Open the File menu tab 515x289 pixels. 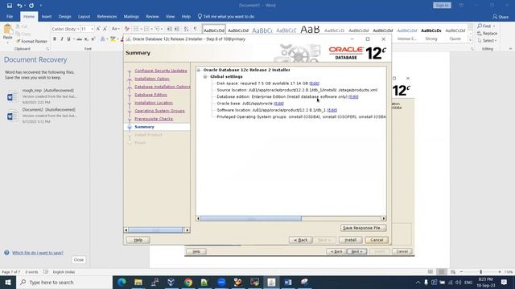[x=10, y=16]
